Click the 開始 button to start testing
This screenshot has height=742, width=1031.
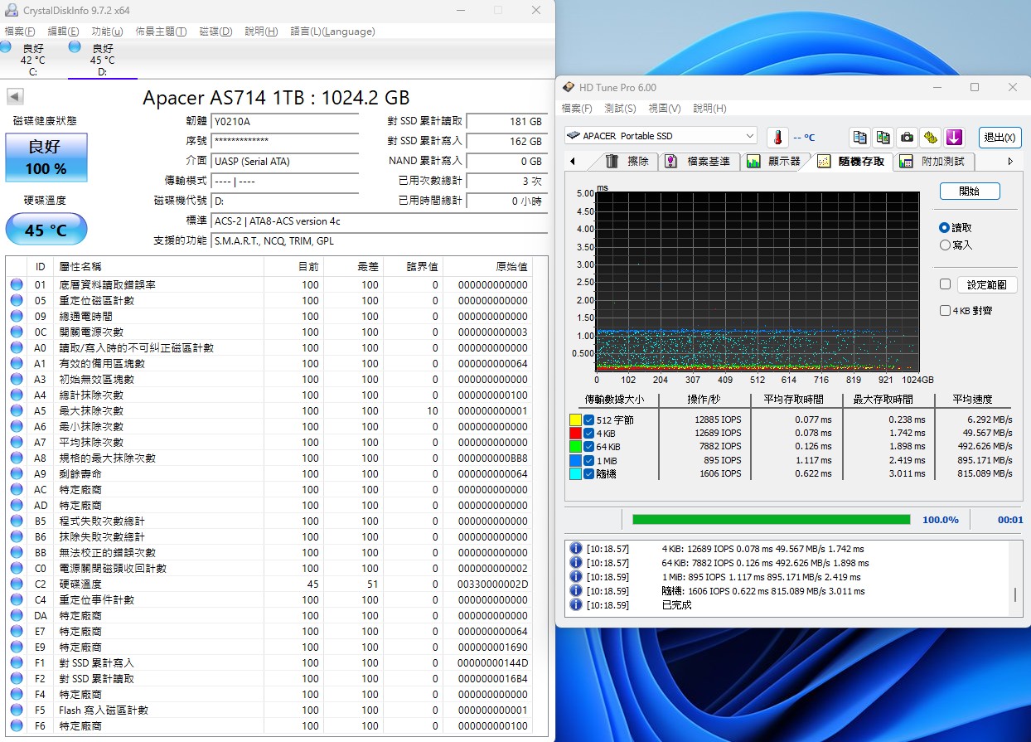(x=970, y=191)
